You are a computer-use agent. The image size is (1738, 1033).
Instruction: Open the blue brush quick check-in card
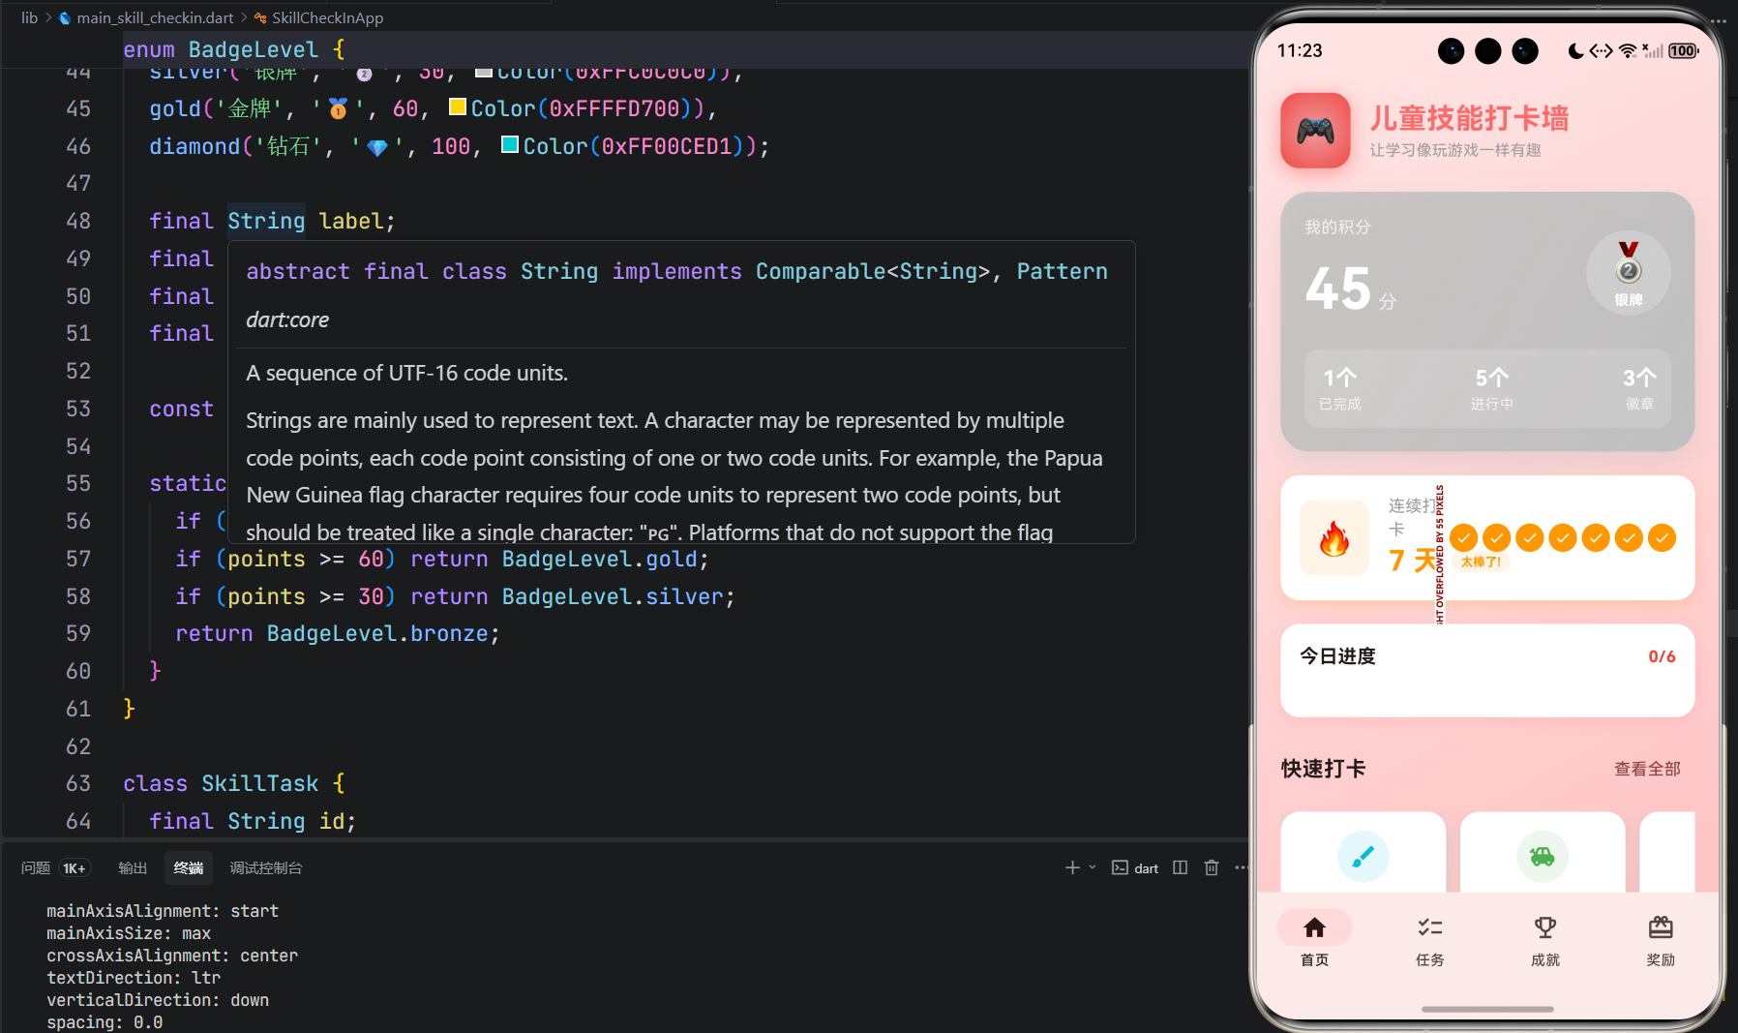pyautogui.click(x=1363, y=852)
